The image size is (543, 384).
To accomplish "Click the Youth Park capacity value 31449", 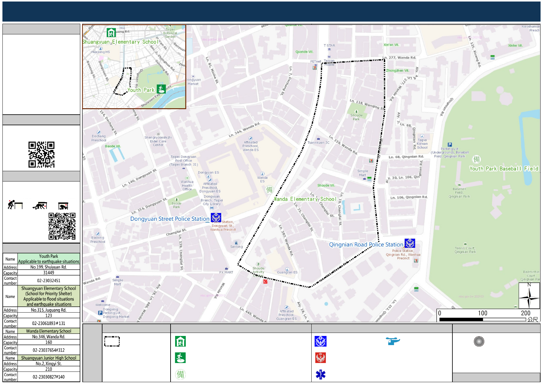I will pyautogui.click(x=49, y=273).
